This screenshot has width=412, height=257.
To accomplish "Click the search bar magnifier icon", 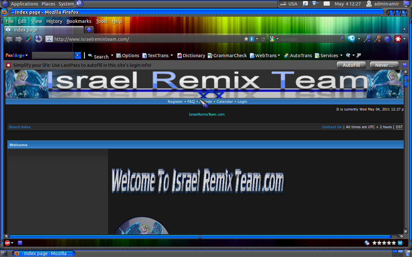I will (342, 39).
